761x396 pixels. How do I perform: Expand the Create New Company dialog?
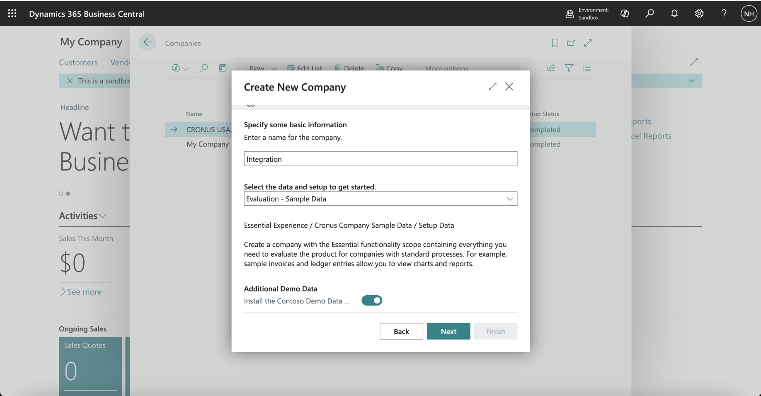(492, 87)
